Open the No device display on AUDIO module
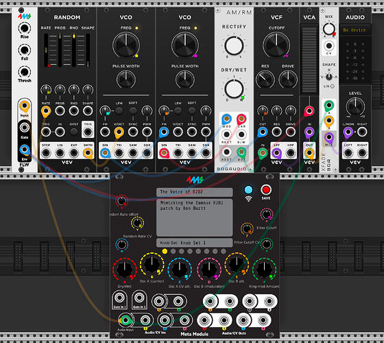 click(x=355, y=30)
